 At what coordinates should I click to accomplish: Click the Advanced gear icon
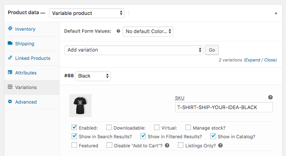[x=10, y=102]
